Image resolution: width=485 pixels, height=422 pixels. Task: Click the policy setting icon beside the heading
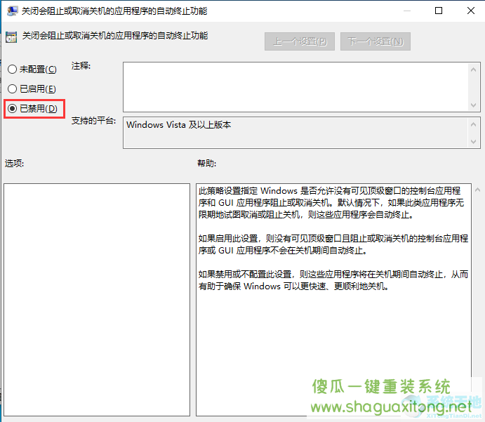point(11,37)
